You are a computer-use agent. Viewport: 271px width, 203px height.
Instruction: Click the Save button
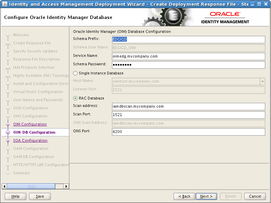pyautogui.click(x=40, y=196)
